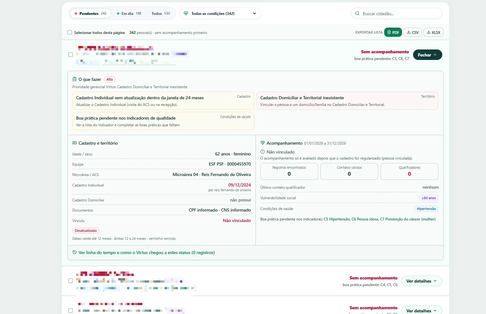
Task: Export the list as PDF
Action: pos(393,32)
